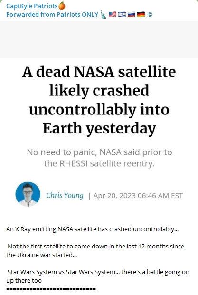Click the Russia flag emoji
Image resolution: width=198 pixels, height=295 pixels.
click(x=132, y=14)
